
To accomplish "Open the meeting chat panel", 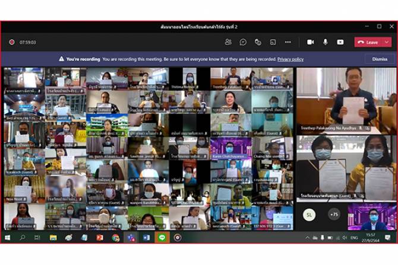I will click(243, 42).
